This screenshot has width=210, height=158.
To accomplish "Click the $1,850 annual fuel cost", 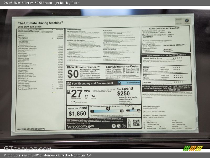I will (77, 114).
